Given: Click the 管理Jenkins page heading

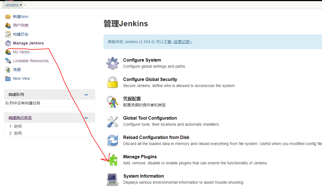Looking at the screenshot, I should (126, 24).
